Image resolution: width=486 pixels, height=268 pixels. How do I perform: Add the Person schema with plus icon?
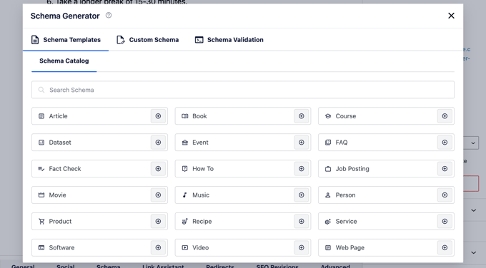(445, 195)
